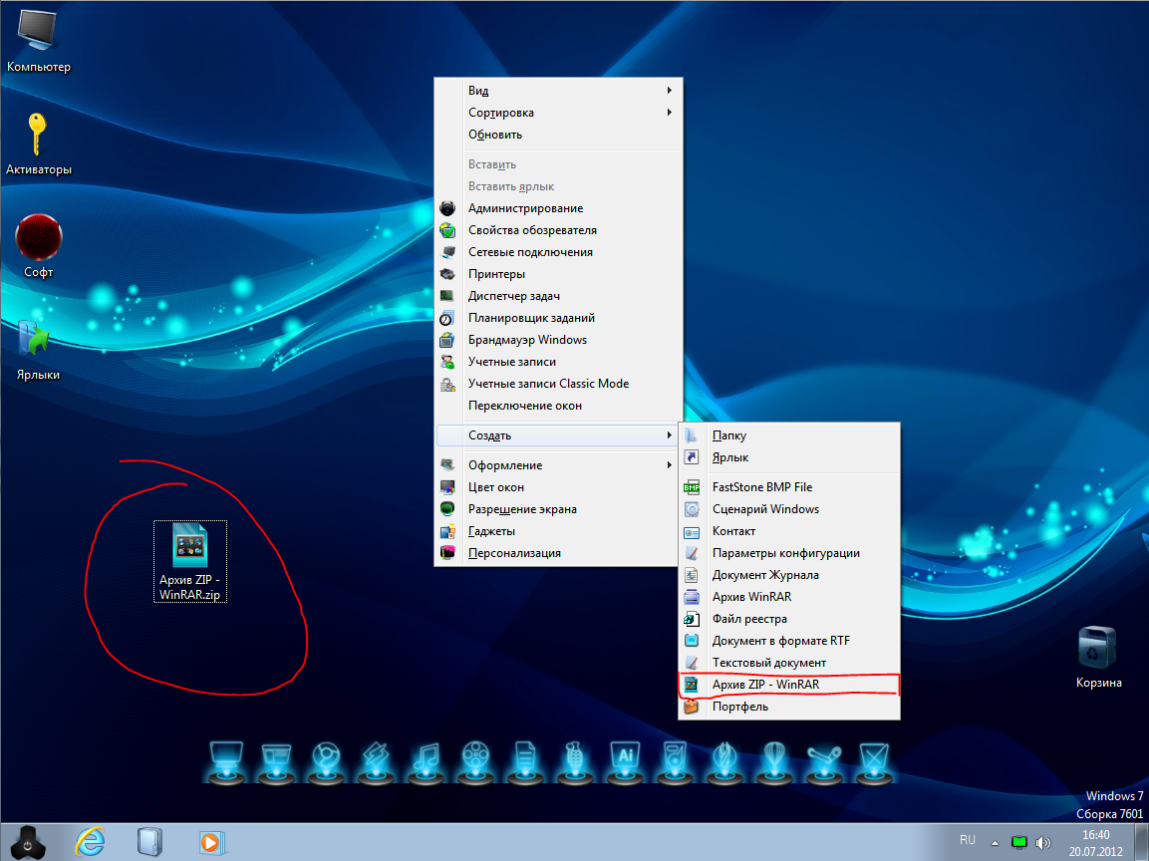Viewport: 1149px width, 861px height.
Task: Create a new Контакт
Action: point(789,531)
